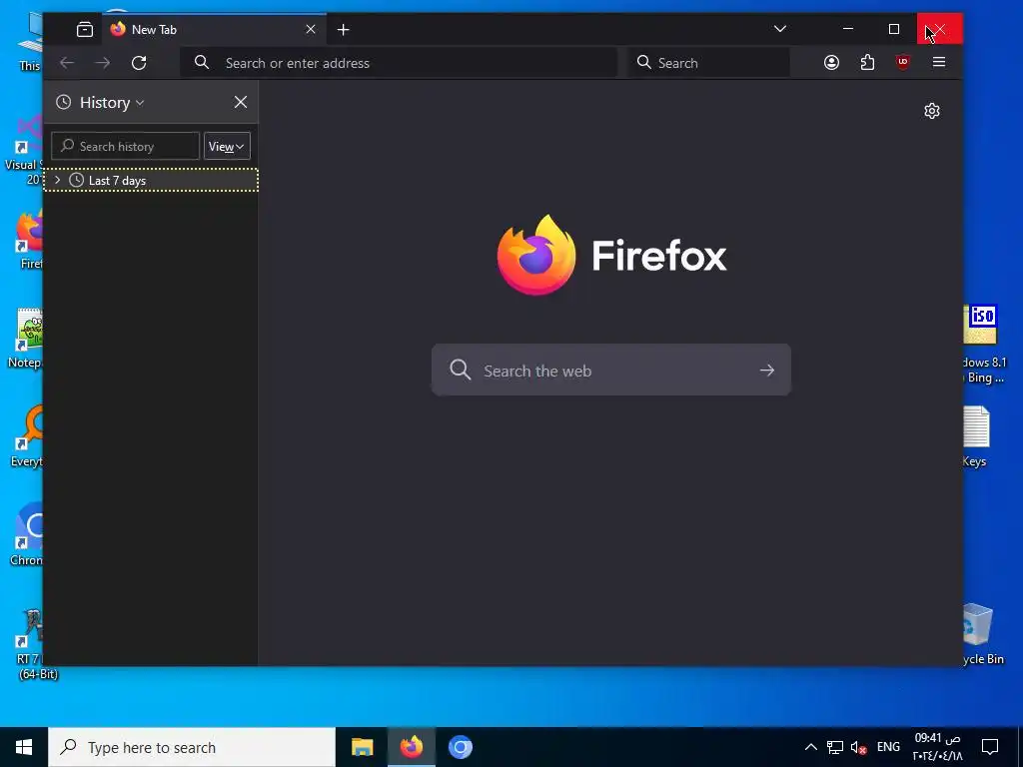Maximize the Firefox window

pyautogui.click(x=894, y=29)
